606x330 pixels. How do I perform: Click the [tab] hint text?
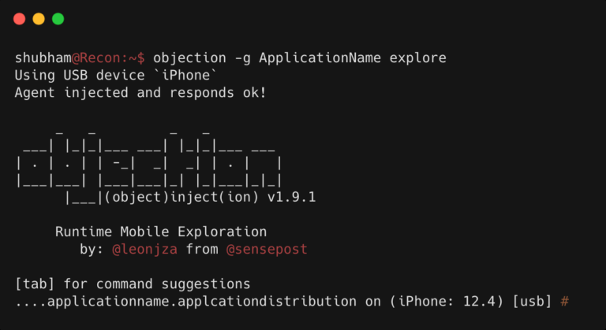click(x=35, y=284)
